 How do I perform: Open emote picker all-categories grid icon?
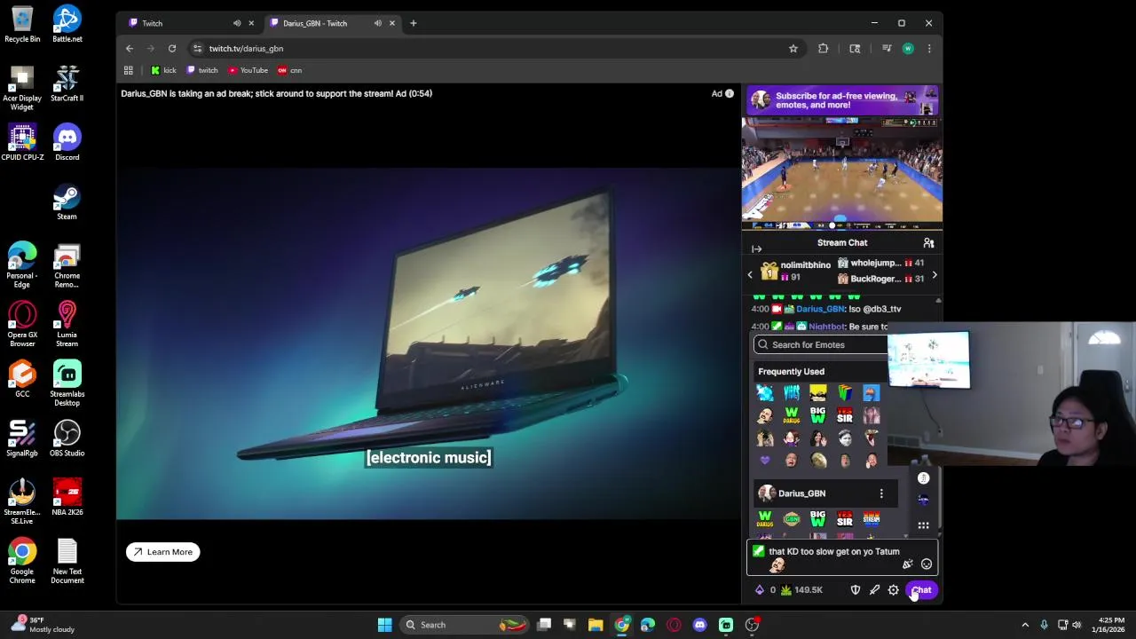tap(923, 525)
